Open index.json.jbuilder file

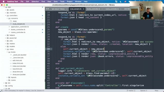tap(19, 66)
